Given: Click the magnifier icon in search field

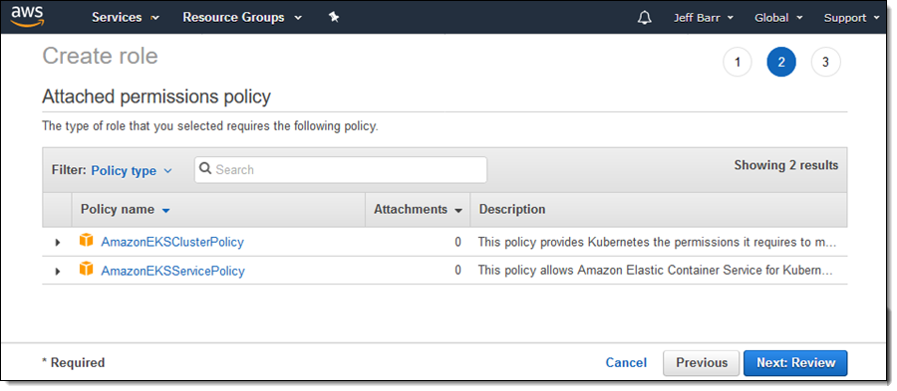Looking at the screenshot, I should click(x=205, y=169).
